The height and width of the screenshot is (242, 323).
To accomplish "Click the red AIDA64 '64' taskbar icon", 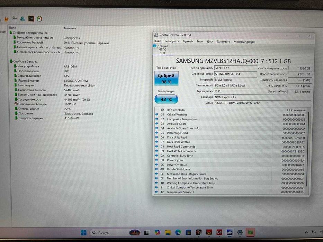I will 219,232.
